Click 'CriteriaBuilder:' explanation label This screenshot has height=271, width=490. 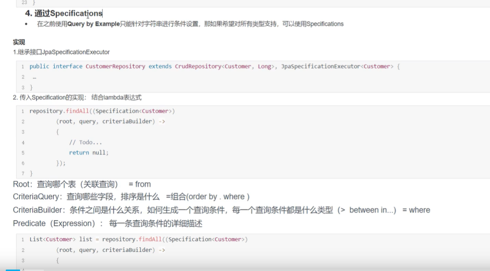pos(39,210)
